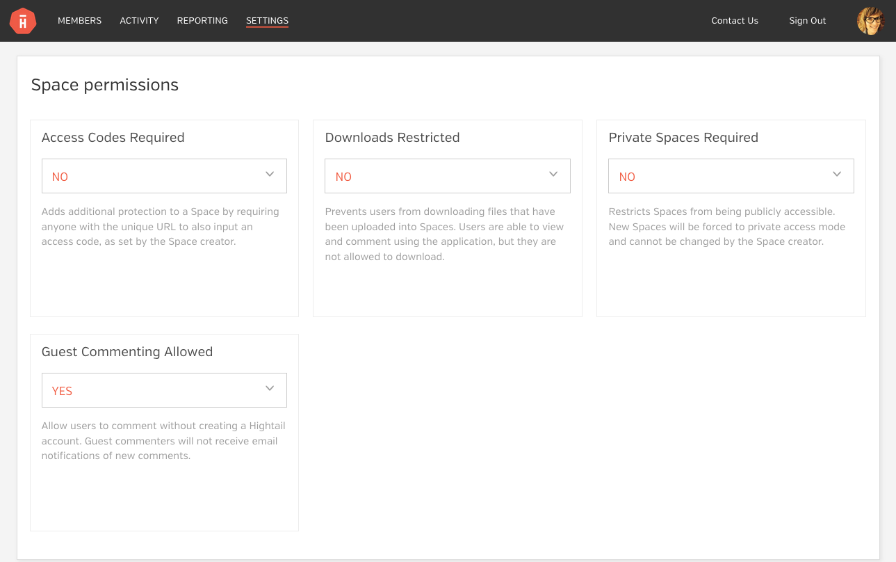Click the Space permissions heading
The height and width of the screenshot is (562, 896).
pyautogui.click(x=105, y=85)
